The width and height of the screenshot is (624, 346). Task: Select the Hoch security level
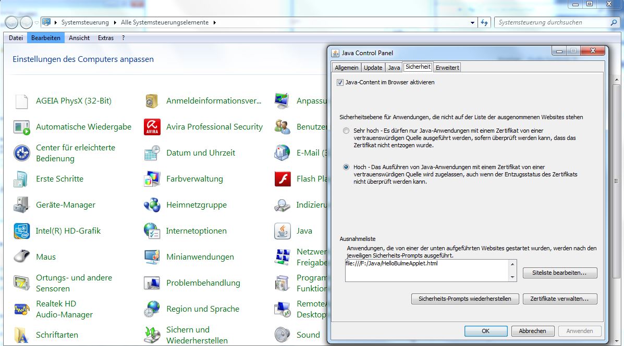(x=346, y=166)
